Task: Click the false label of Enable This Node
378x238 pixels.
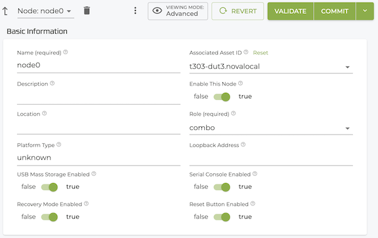Action: click(x=201, y=96)
